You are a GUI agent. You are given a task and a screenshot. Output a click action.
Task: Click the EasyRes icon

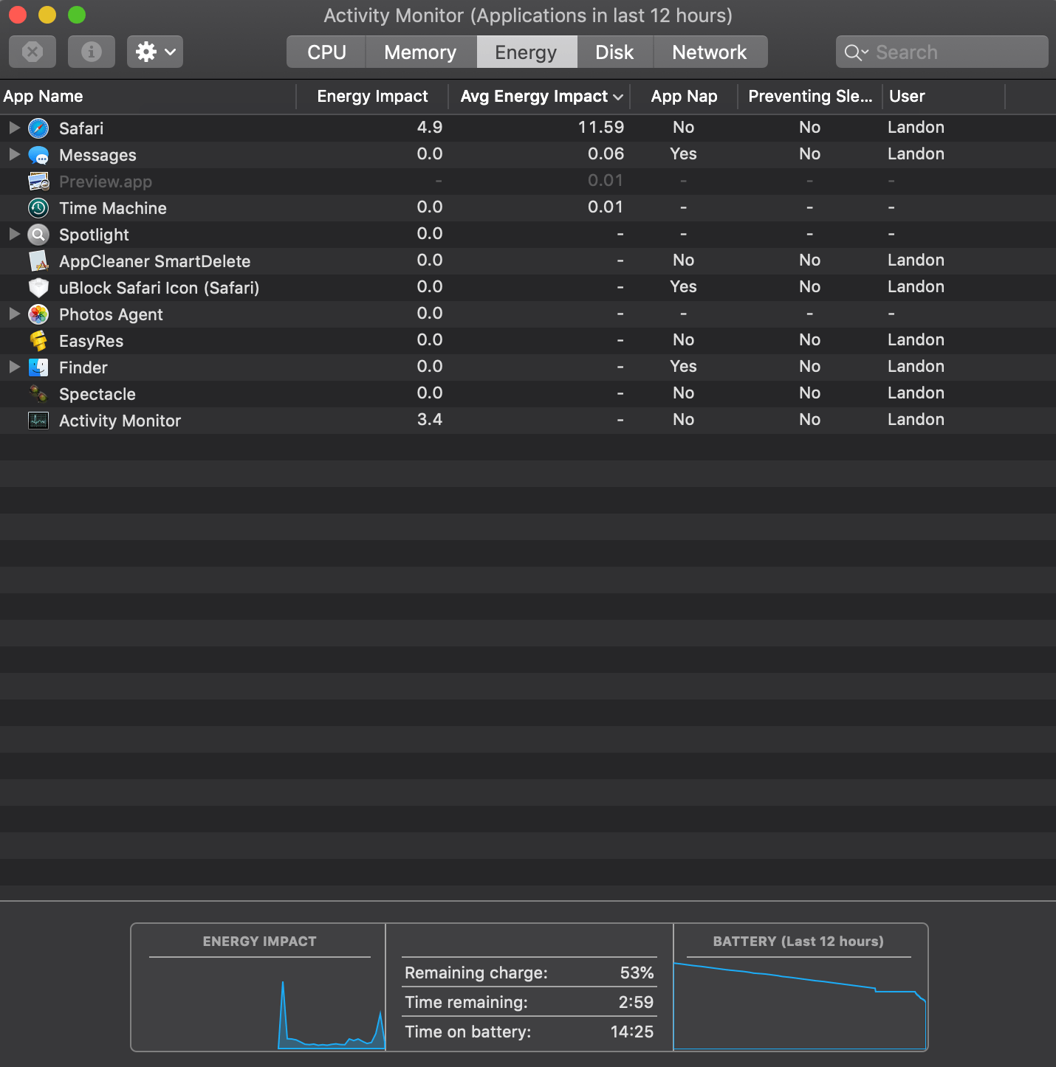(38, 341)
